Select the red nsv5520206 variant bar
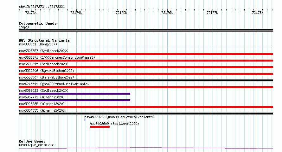The image size is (282, 152). tap(146, 74)
